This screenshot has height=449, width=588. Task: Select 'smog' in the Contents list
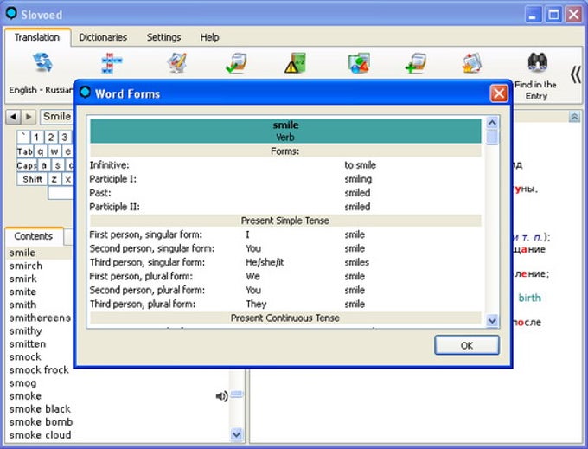pyautogui.click(x=22, y=383)
